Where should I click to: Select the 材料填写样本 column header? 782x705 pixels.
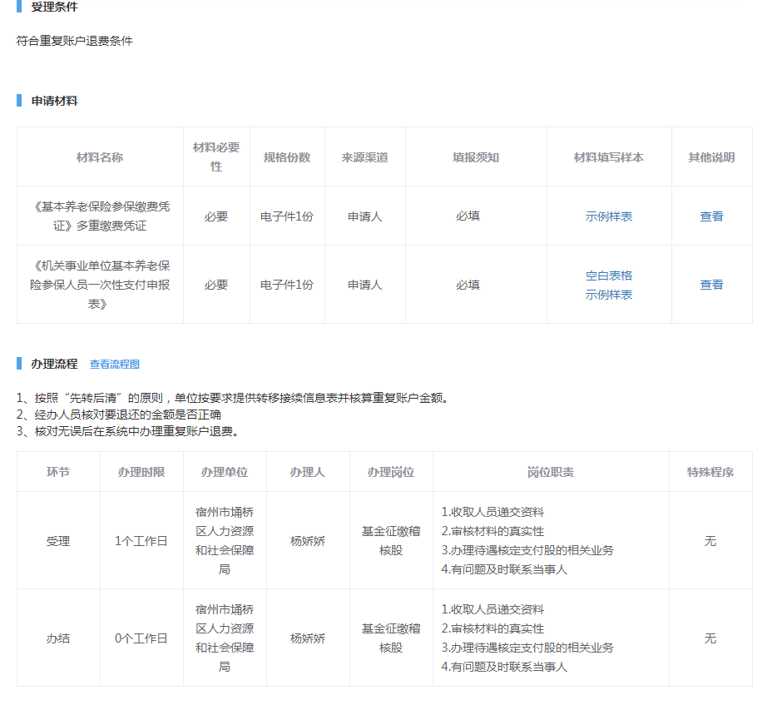(x=608, y=157)
